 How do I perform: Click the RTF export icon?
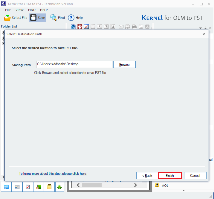pos(141,27)
